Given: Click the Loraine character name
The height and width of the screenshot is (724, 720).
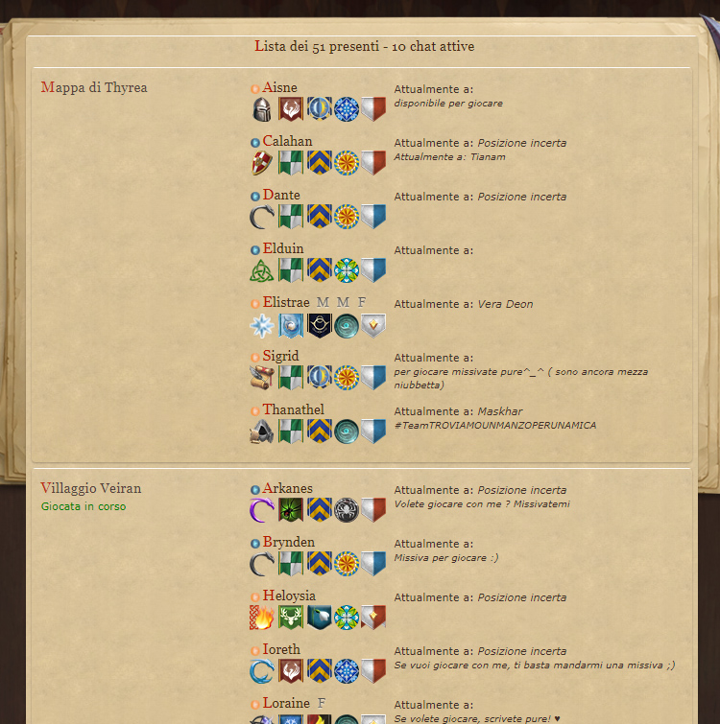Looking at the screenshot, I should click(286, 703).
